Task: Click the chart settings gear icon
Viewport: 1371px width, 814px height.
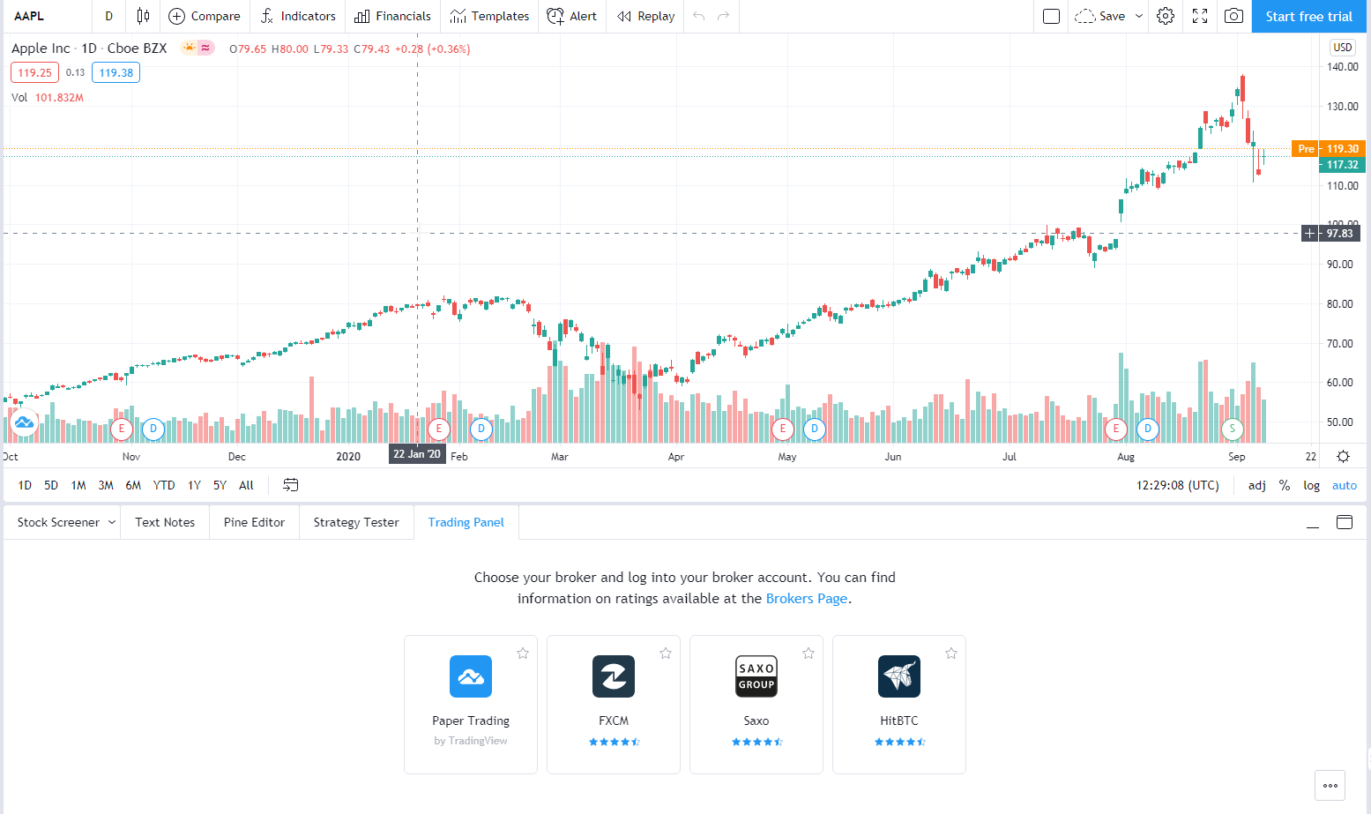Action: click(x=1166, y=16)
